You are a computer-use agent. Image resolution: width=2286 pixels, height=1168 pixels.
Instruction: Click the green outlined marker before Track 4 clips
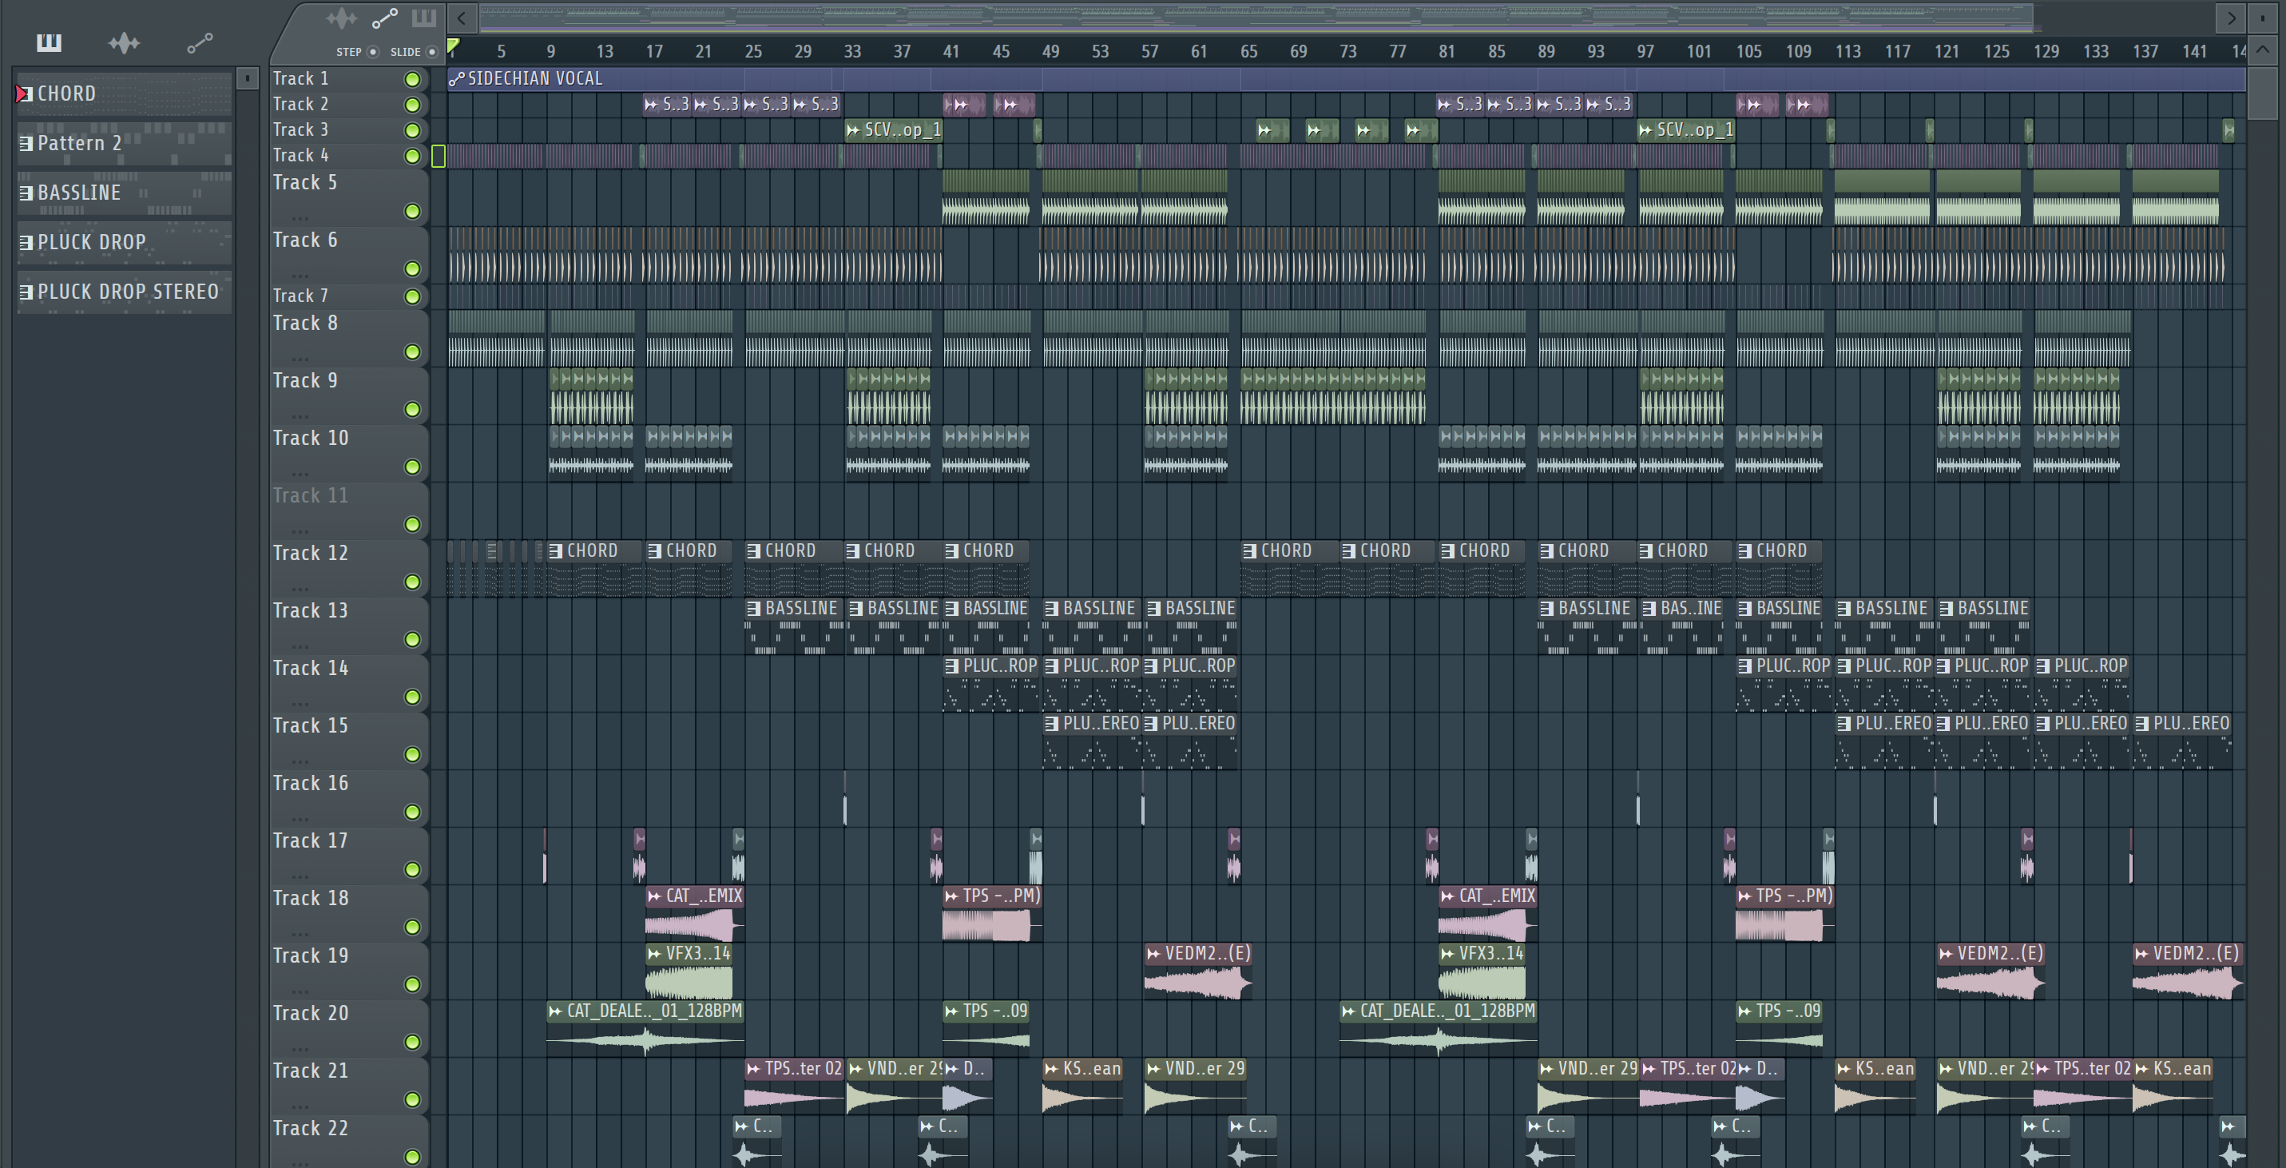(439, 157)
